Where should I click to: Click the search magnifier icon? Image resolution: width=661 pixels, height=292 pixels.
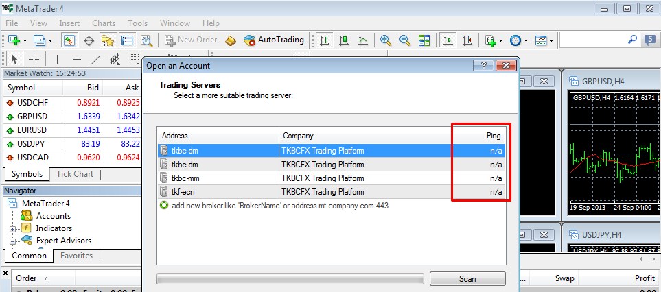click(x=632, y=40)
